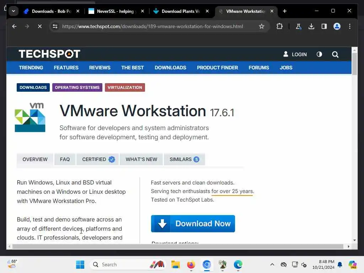The width and height of the screenshot is (364, 273).
Task: Click the 'for over 25 years' link
Action: 232,191
